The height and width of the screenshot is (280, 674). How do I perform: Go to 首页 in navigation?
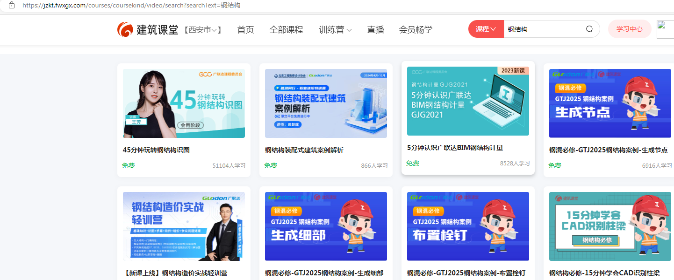tap(245, 29)
